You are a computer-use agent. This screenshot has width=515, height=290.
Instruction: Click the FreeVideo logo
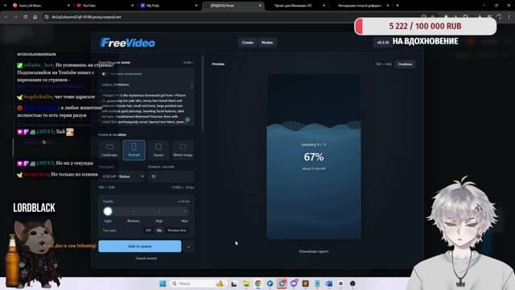(x=127, y=43)
